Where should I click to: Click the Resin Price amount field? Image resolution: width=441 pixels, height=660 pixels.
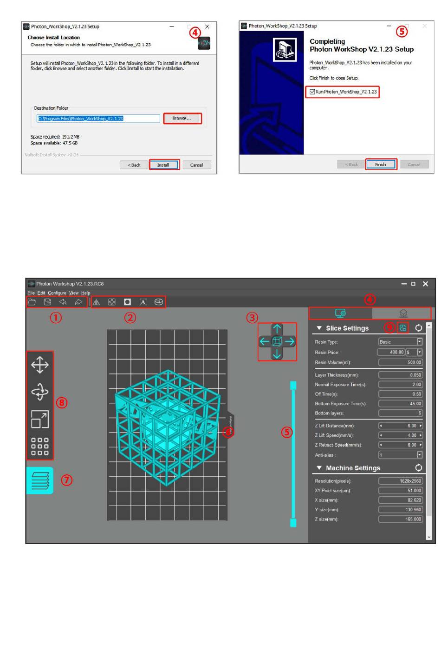[x=391, y=352]
